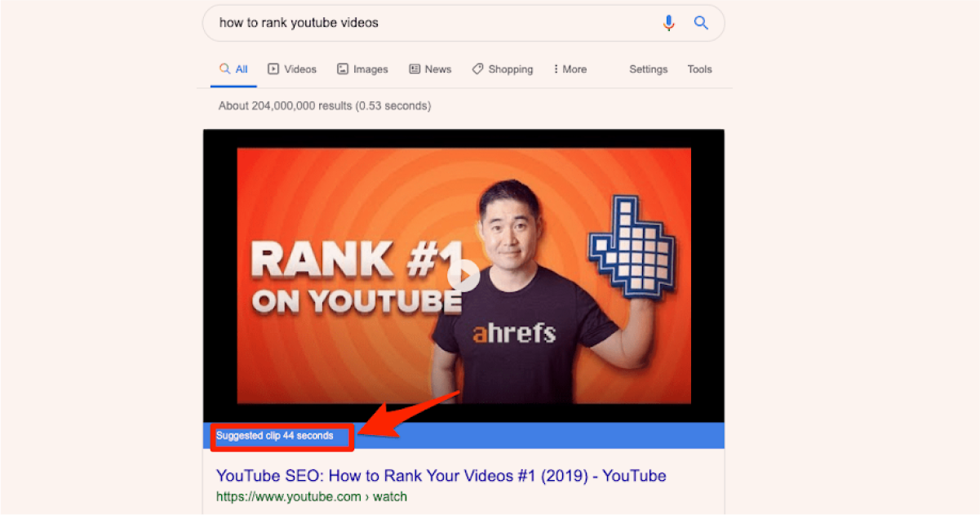Go to the News tab
Image resolution: width=980 pixels, height=515 pixels.
pos(430,69)
